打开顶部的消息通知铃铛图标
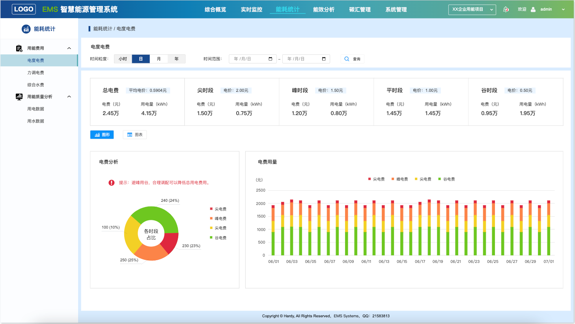This screenshot has width=575, height=324. pyautogui.click(x=506, y=9)
